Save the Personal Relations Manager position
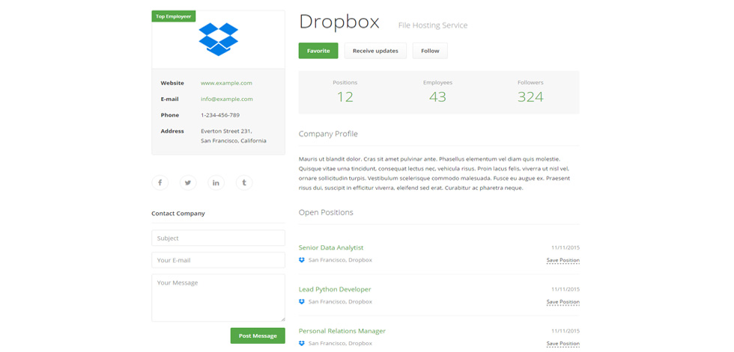This screenshot has height=352, width=734. pos(562,344)
